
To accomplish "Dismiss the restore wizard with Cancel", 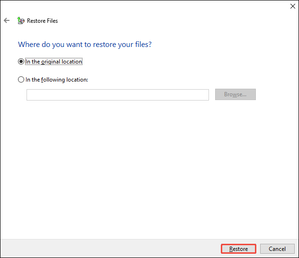I will pos(277,249).
